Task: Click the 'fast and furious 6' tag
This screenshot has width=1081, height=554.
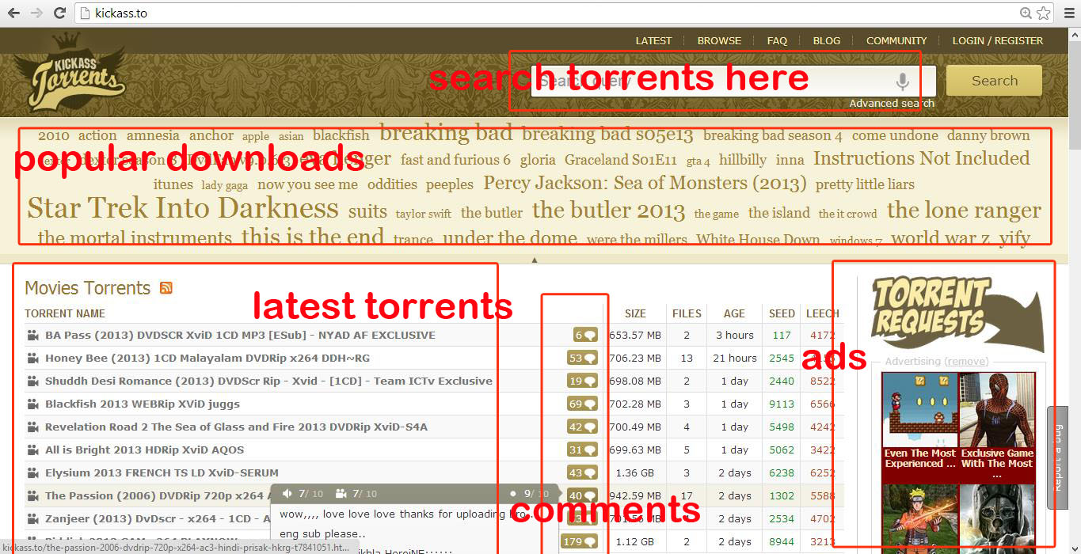Action: [x=455, y=160]
